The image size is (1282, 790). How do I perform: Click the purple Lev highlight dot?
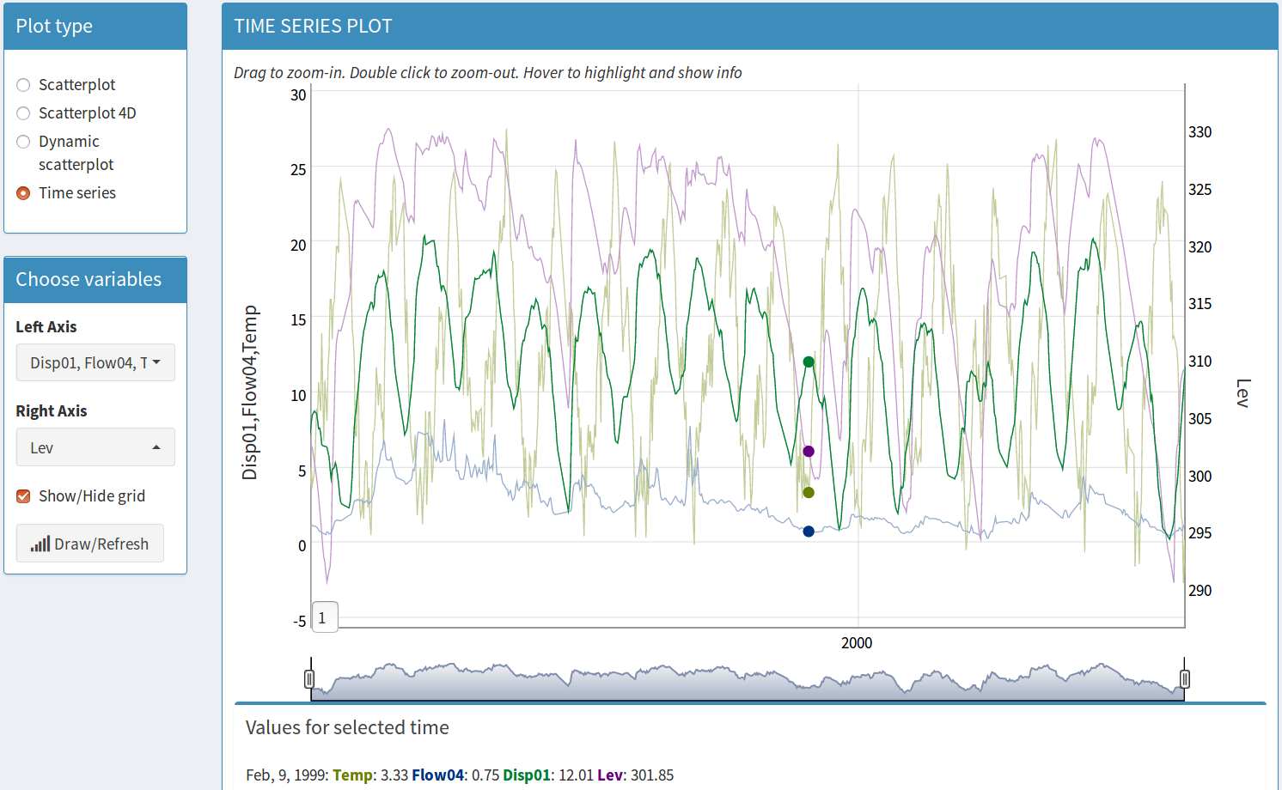[x=809, y=452]
